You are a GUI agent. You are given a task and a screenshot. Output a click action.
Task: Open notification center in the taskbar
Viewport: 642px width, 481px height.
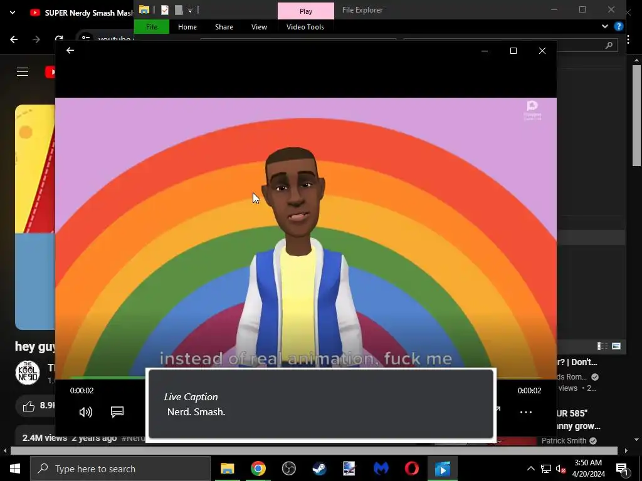point(623,468)
